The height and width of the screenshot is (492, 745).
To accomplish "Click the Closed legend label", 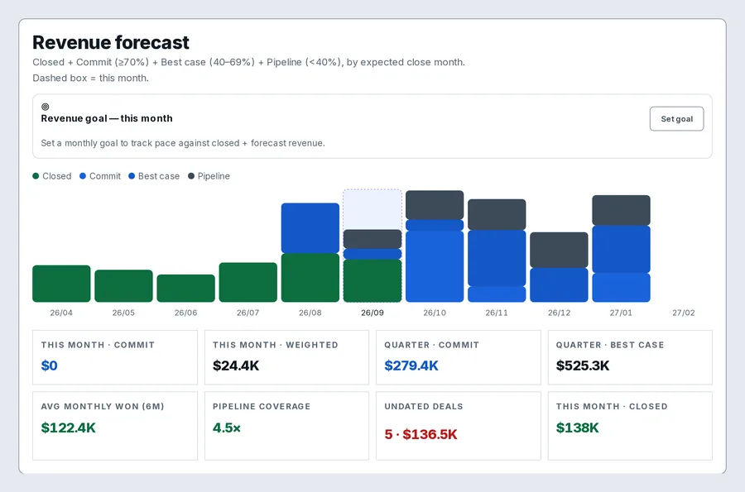I will (57, 176).
